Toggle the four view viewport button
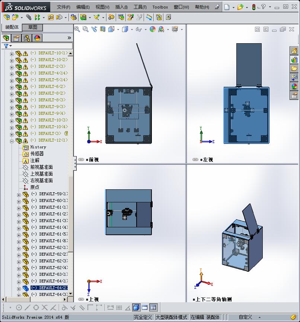This screenshot has height=322, width=300. [153, 307]
